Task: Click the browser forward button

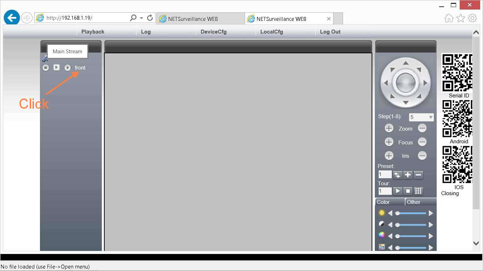Action: coord(27,18)
